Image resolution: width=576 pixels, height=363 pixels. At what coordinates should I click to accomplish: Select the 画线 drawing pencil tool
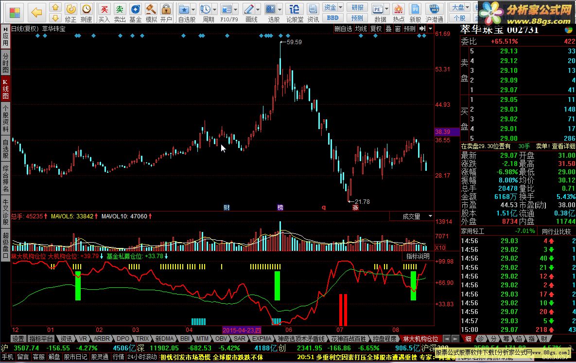249,13
